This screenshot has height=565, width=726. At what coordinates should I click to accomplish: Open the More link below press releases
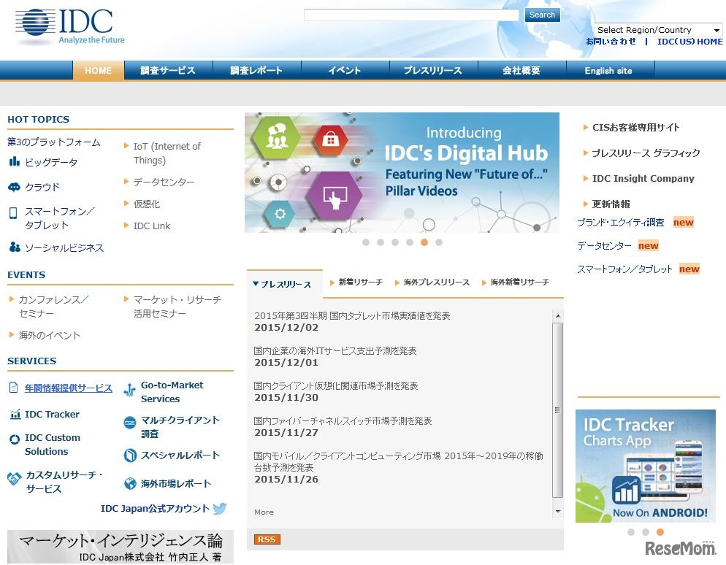point(263,512)
